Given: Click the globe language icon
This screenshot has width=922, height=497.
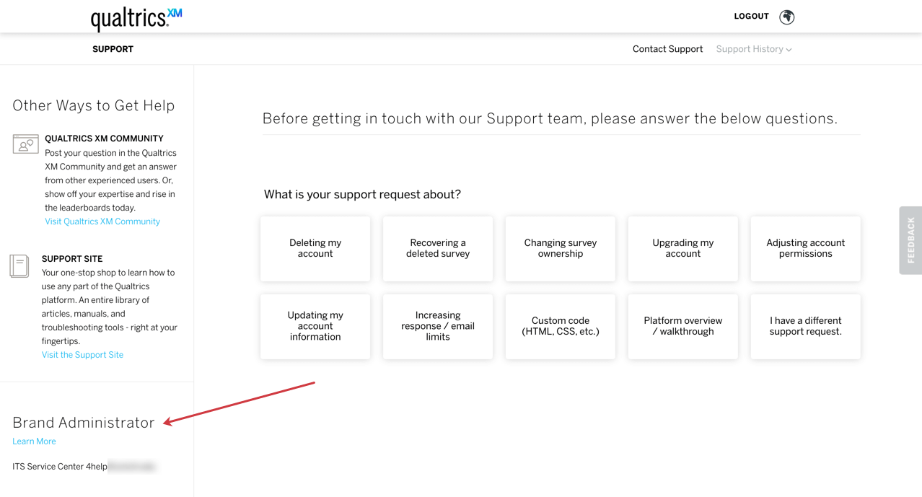Looking at the screenshot, I should point(786,17).
